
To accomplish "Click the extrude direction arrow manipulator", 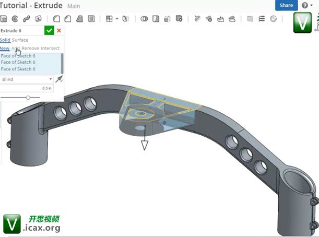I will point(145,145).
